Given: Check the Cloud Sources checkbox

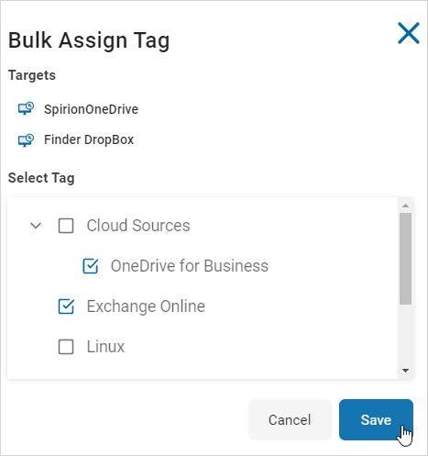Looking at the screenshot, I should point(66,226).
